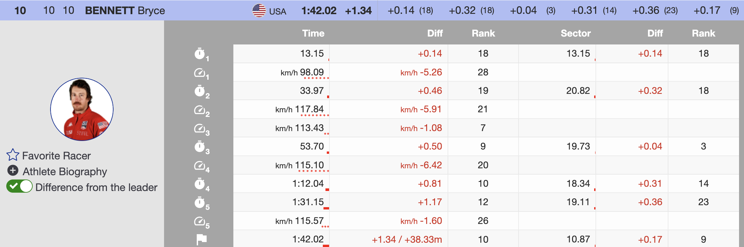Click the Time column header
Image resolution: width=744 pixels, height=247 pixels.
313,33
